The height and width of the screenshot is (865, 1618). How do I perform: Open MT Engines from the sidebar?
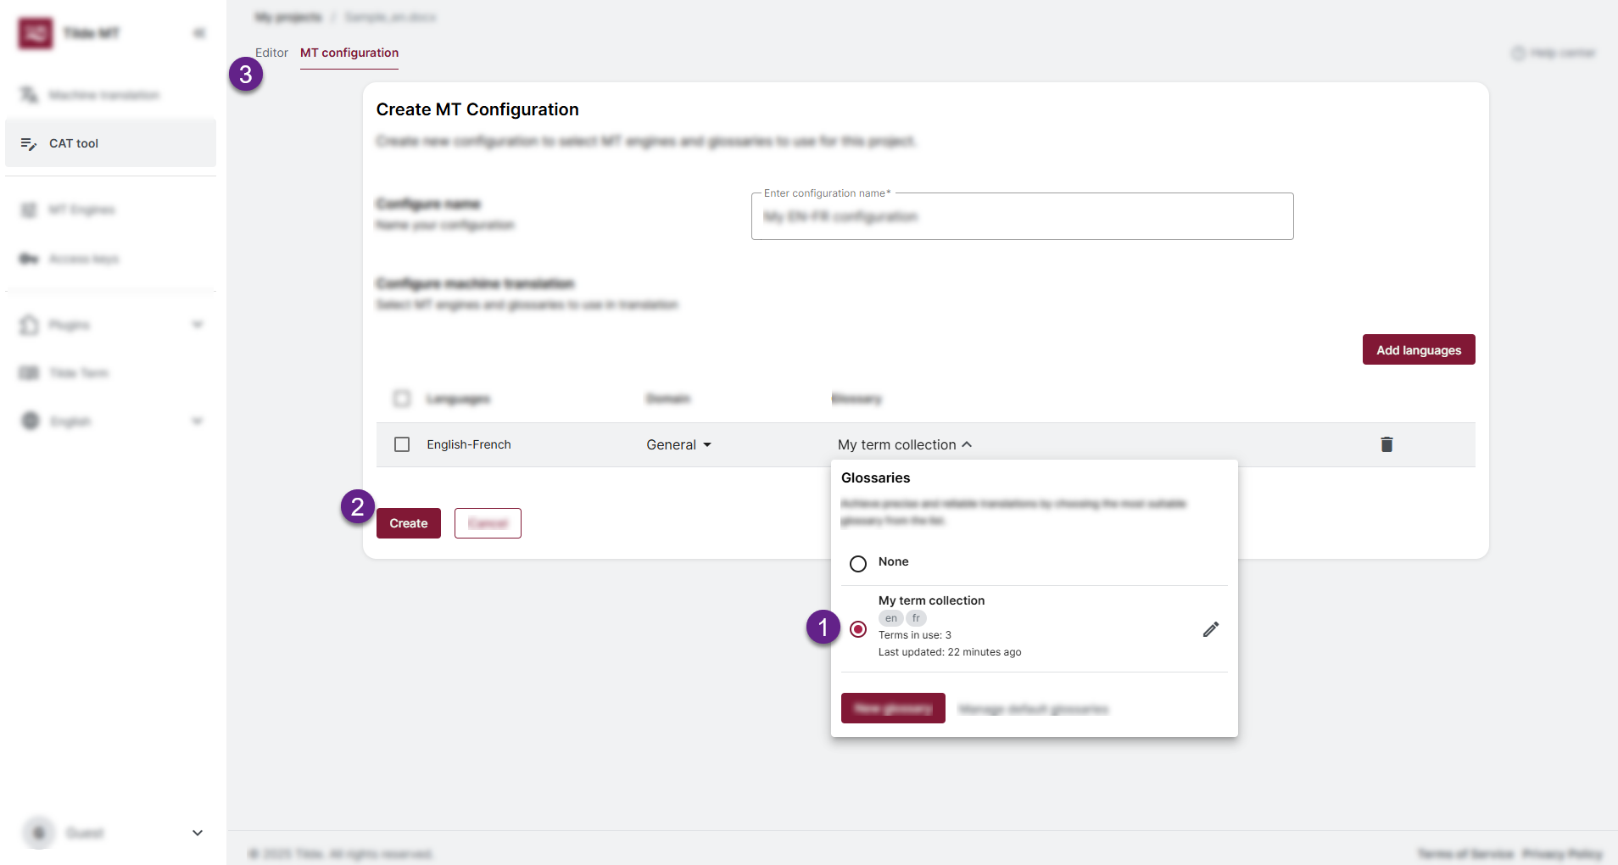(81, 209)
